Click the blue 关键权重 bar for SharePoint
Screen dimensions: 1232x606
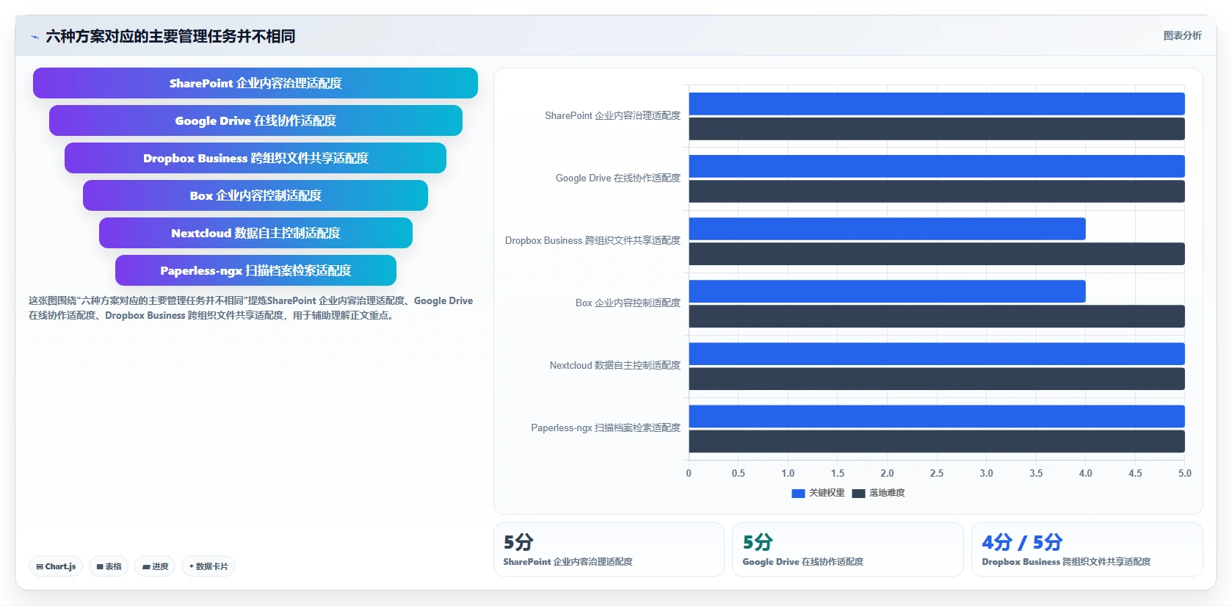[937, 104]
